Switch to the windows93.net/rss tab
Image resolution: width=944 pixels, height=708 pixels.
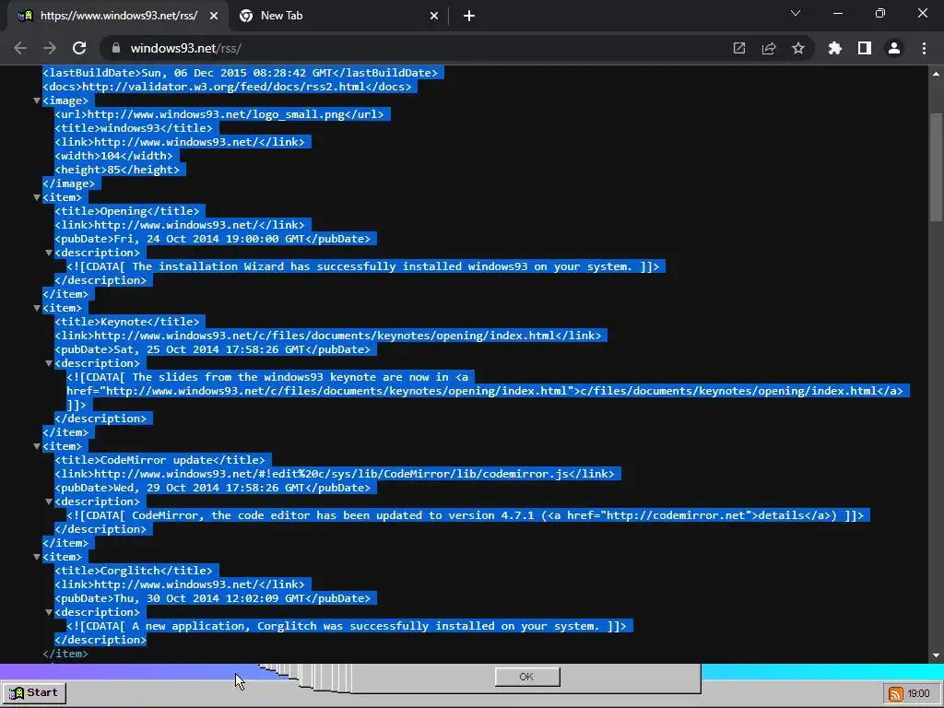(118, 16)
